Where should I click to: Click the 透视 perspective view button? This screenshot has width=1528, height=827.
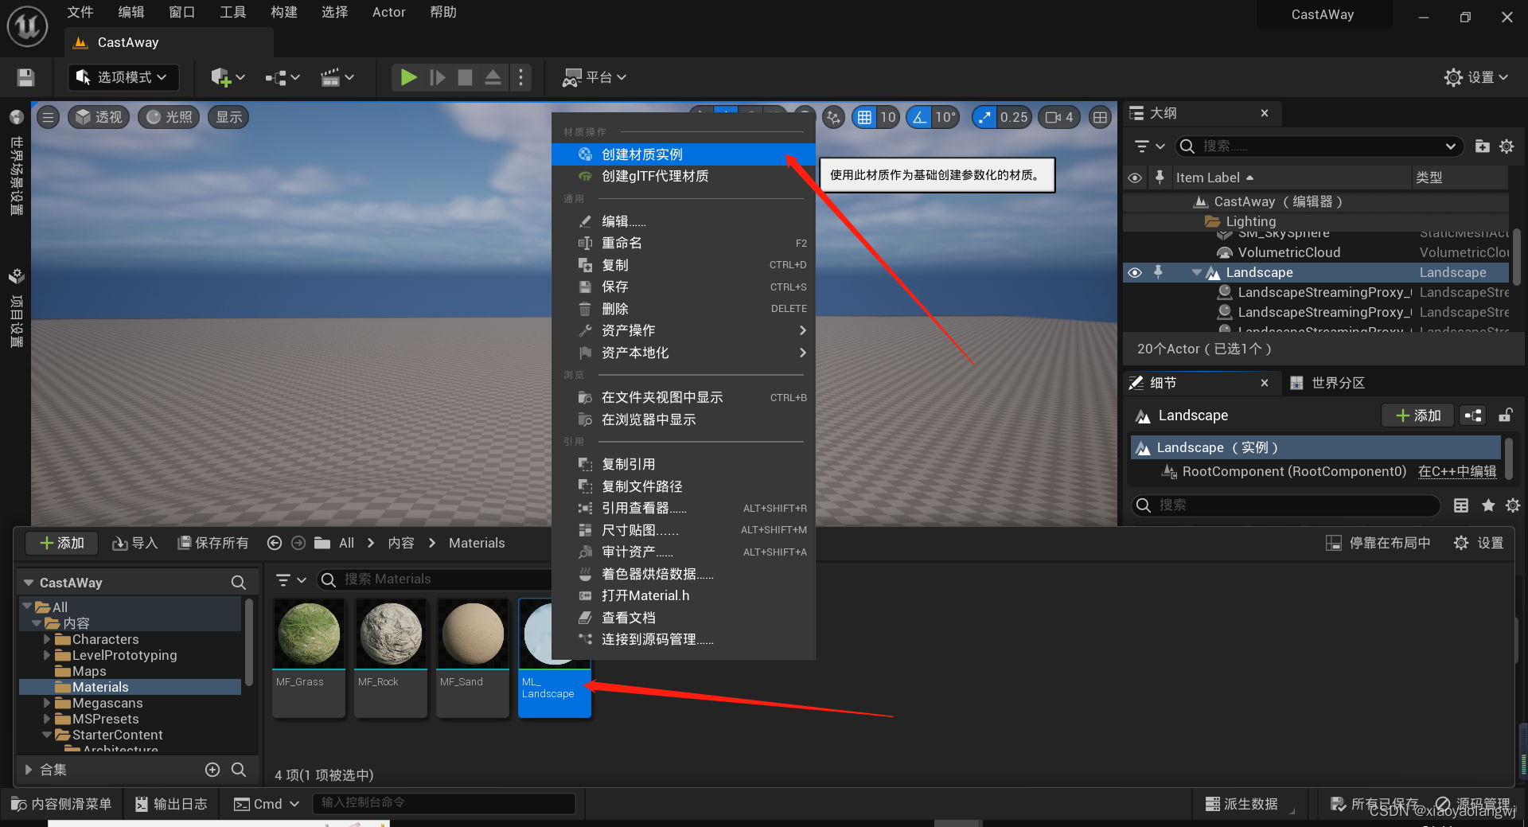[x=99, y=117]
